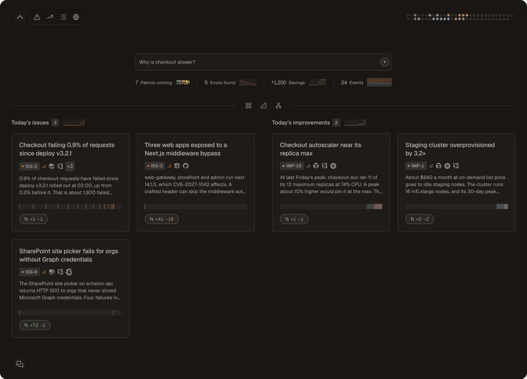The image size is (527, 379).
Task: Switch to the hierarchy tree view icon
Action: pos(278,106)
